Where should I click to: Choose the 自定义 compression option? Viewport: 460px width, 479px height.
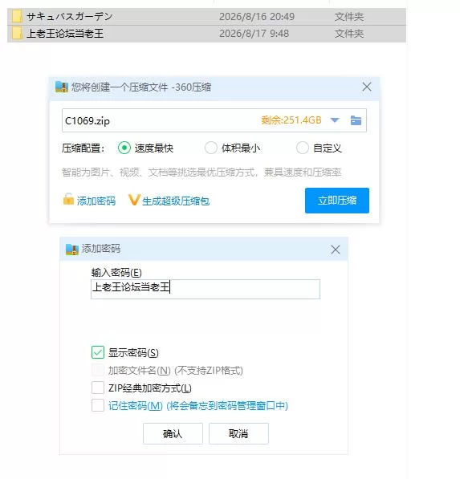pos(303,148)
